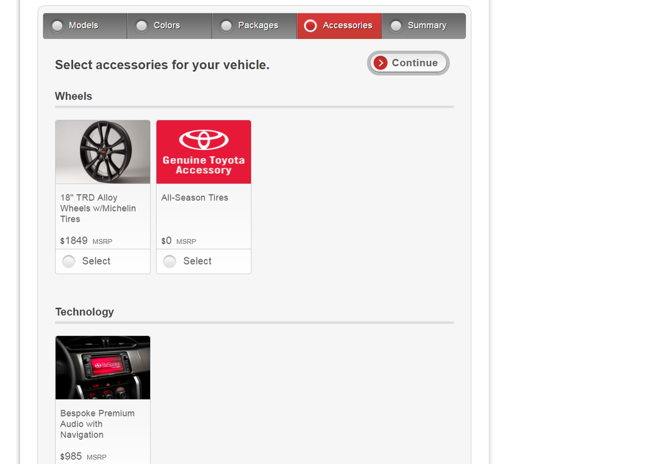View the TRD alloy wheel photo
The height and width of the screenshot is (464, 657).
click(x=103, y=152)
